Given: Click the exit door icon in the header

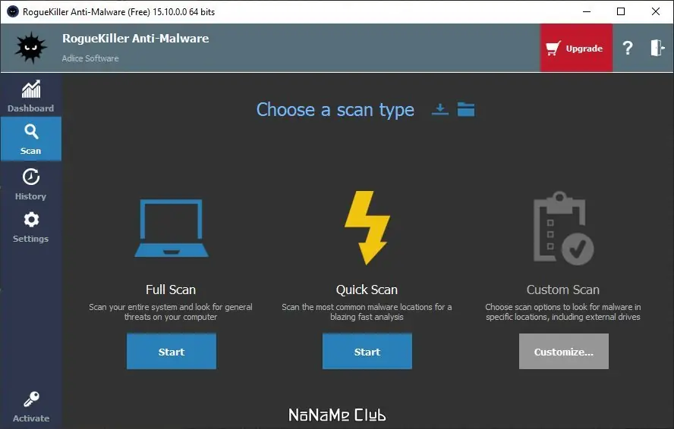Looking at the screenshot, I should [657, 48].
